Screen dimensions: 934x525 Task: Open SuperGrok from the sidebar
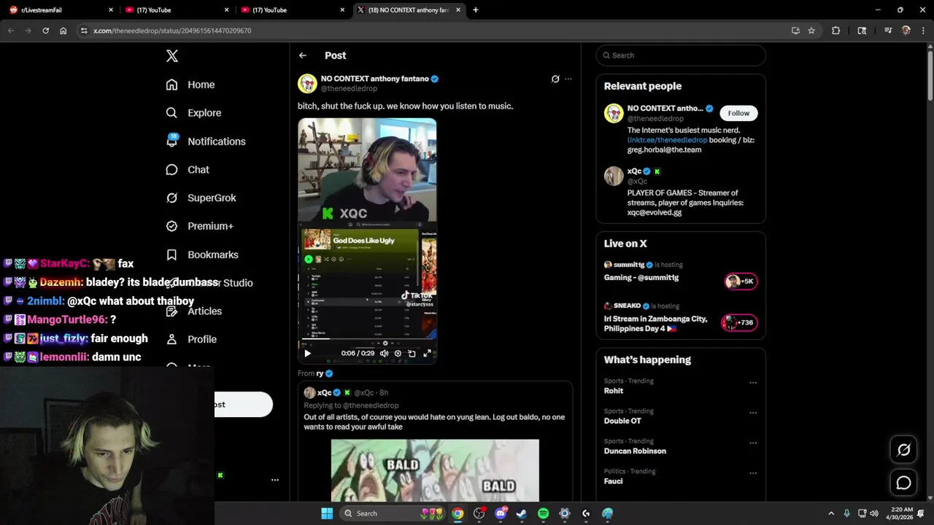(201, 198)
